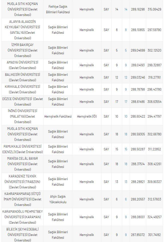Open the blue number 8 link
This screenshot has width=164, height=242.
(x=126, y=30)
